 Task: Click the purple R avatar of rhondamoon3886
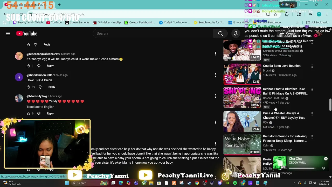click(19, 77)
